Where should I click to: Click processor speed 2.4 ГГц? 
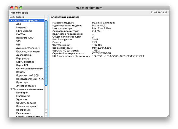point(96,31)
